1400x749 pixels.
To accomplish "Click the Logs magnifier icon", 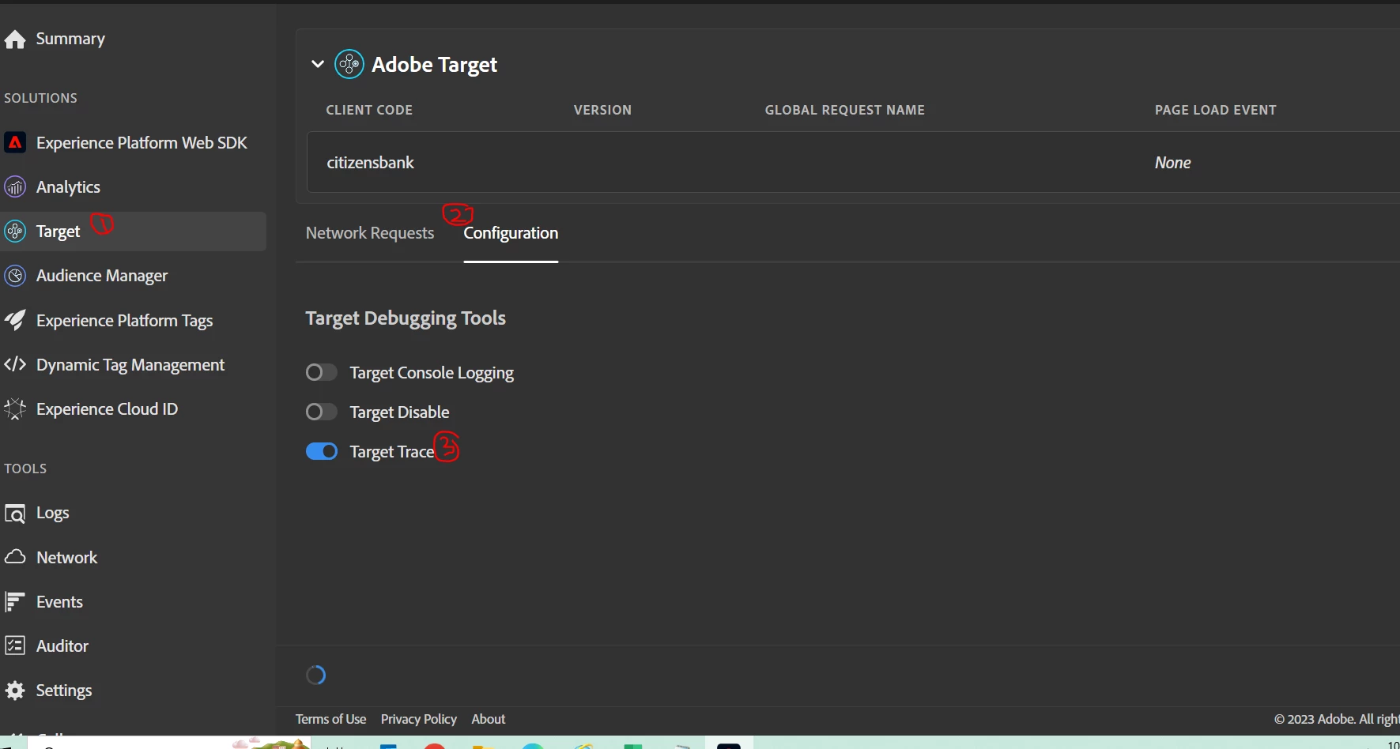I will point(15,514).
